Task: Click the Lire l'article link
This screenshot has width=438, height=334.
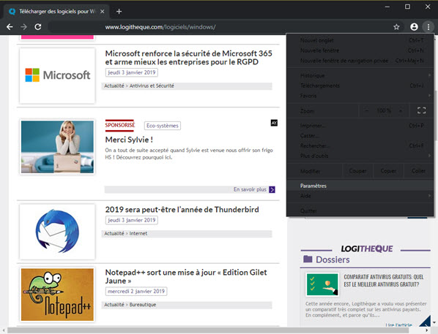Action: 398,325
